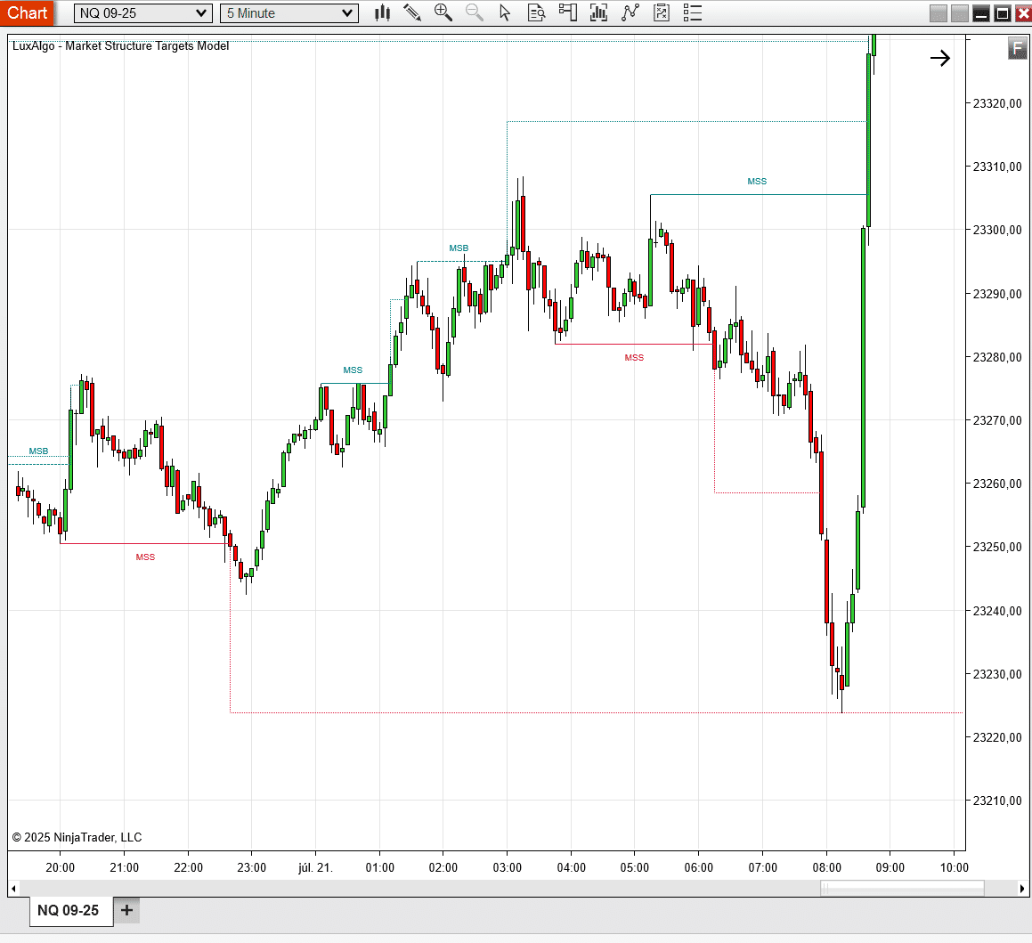Click the F button on price axis

pos(1017,49)
